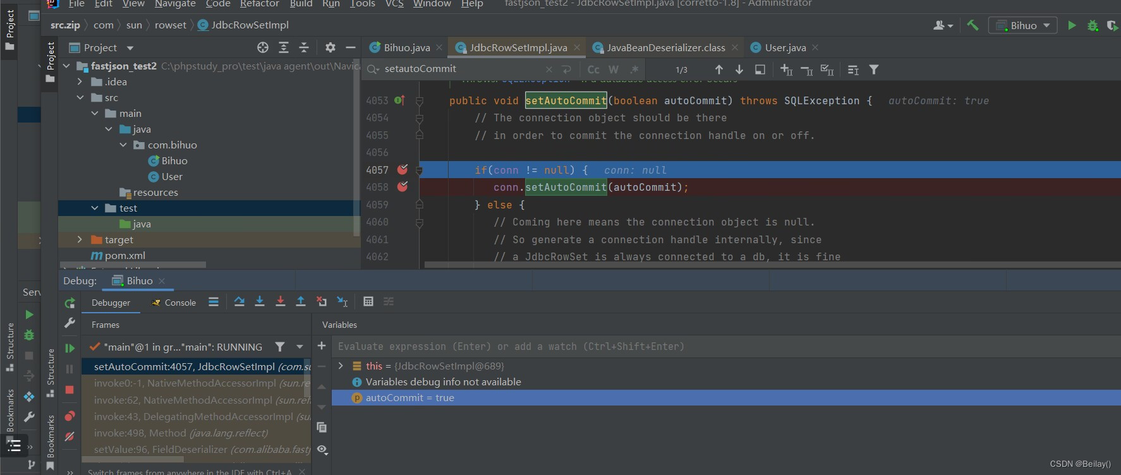Go to previous search occurrence
Image resolution: width=1121 pixels, height=475 pixels.
coord(718,69)
